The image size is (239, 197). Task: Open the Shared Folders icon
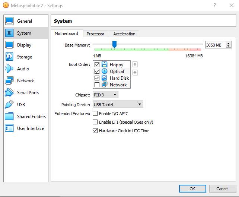(x=10, y=117)
